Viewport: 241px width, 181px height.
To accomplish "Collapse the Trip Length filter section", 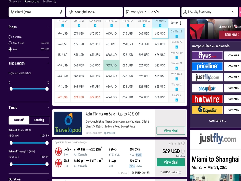I will coord(49,63).
